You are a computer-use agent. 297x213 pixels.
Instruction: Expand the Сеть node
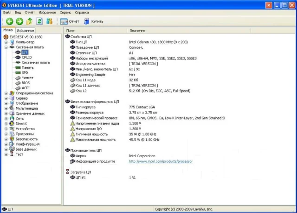[6, 119]
